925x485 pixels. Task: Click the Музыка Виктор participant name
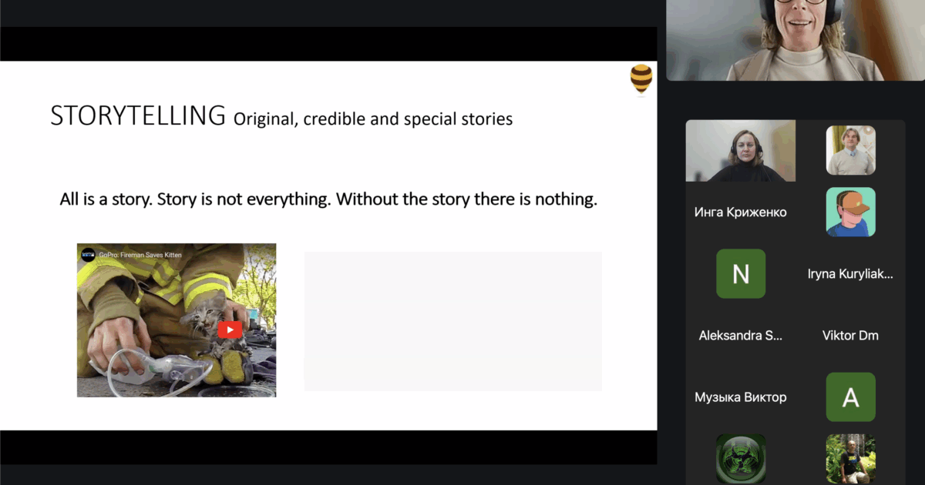(x=740, y=397)
